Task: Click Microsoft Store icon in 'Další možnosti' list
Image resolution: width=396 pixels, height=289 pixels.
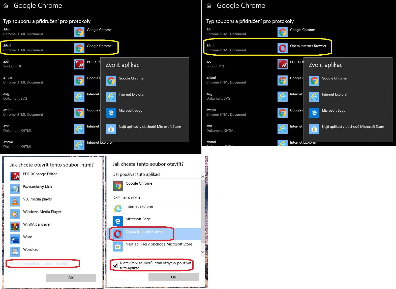Action: click(x=118, y=246)
